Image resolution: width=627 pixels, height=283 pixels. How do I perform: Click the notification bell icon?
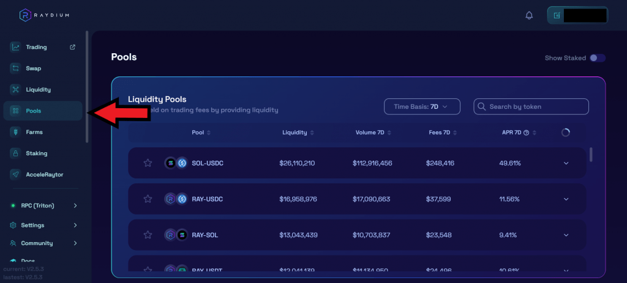529,15
